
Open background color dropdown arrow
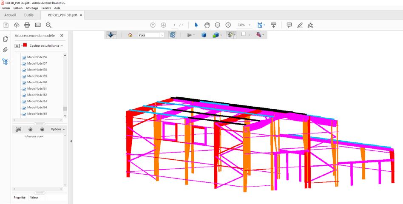tap(250, 35)
